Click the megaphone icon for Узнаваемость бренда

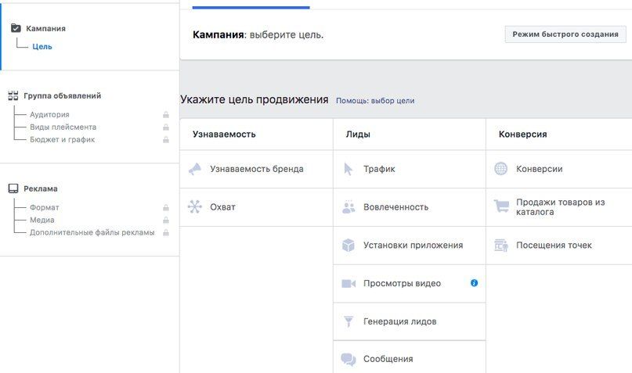(195, 169)
